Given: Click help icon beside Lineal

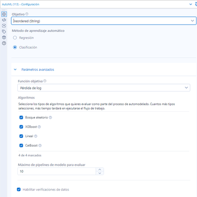Looking at the screenshot, I should click(36, 136).
